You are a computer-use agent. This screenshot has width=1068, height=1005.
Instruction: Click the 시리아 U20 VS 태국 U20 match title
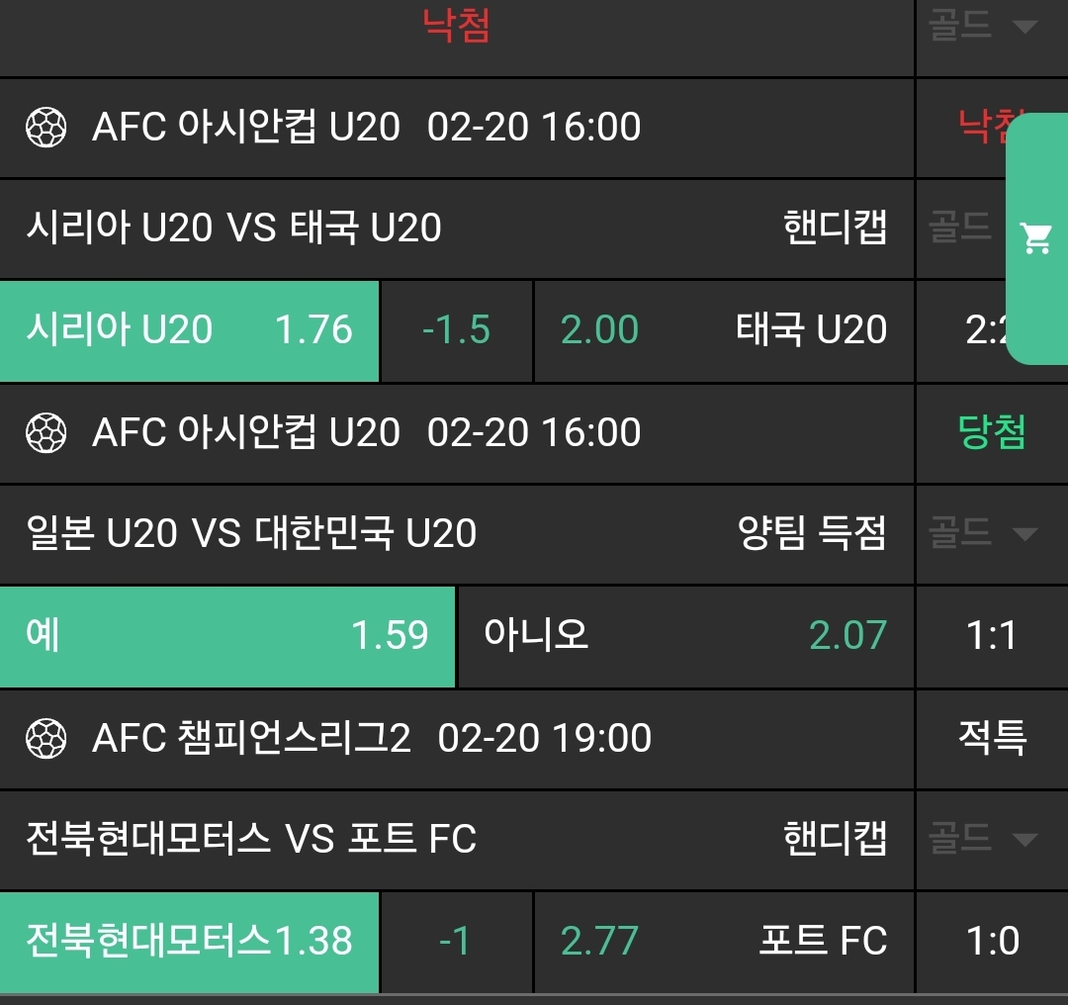233,228
